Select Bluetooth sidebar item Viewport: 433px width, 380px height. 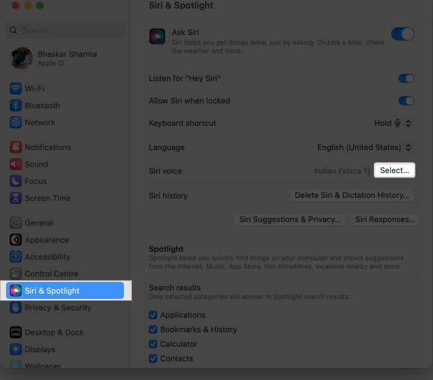(65, 105)
